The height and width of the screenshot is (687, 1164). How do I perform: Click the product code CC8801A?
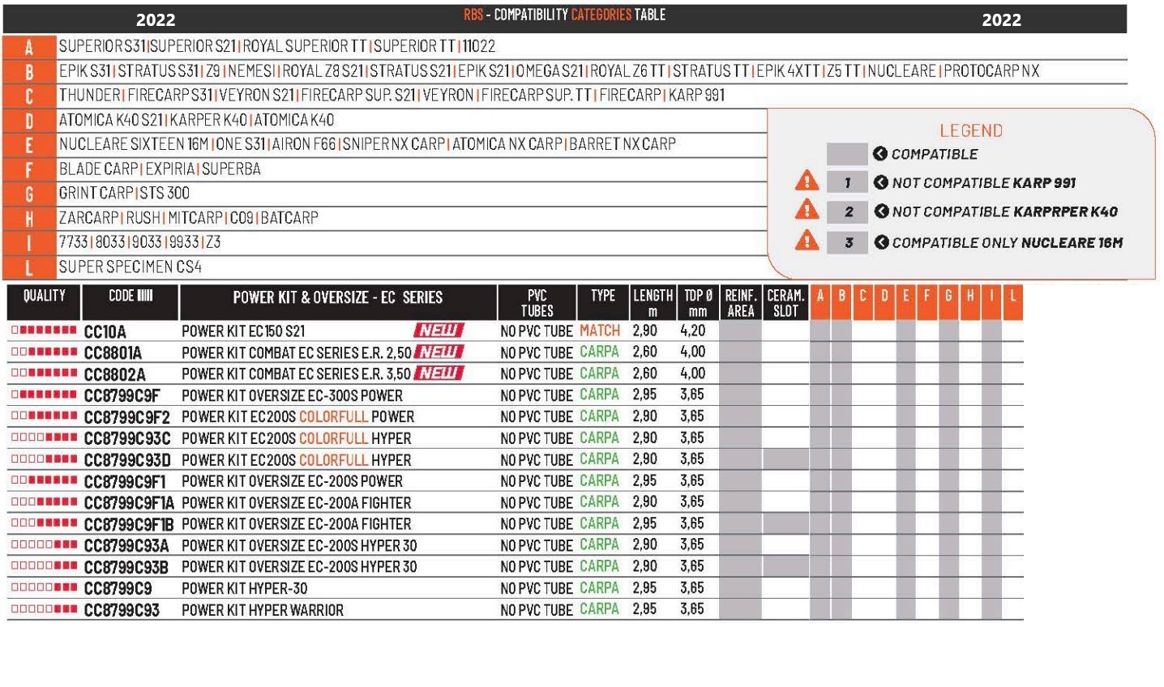pyautogui.click(x=113, y=352)
